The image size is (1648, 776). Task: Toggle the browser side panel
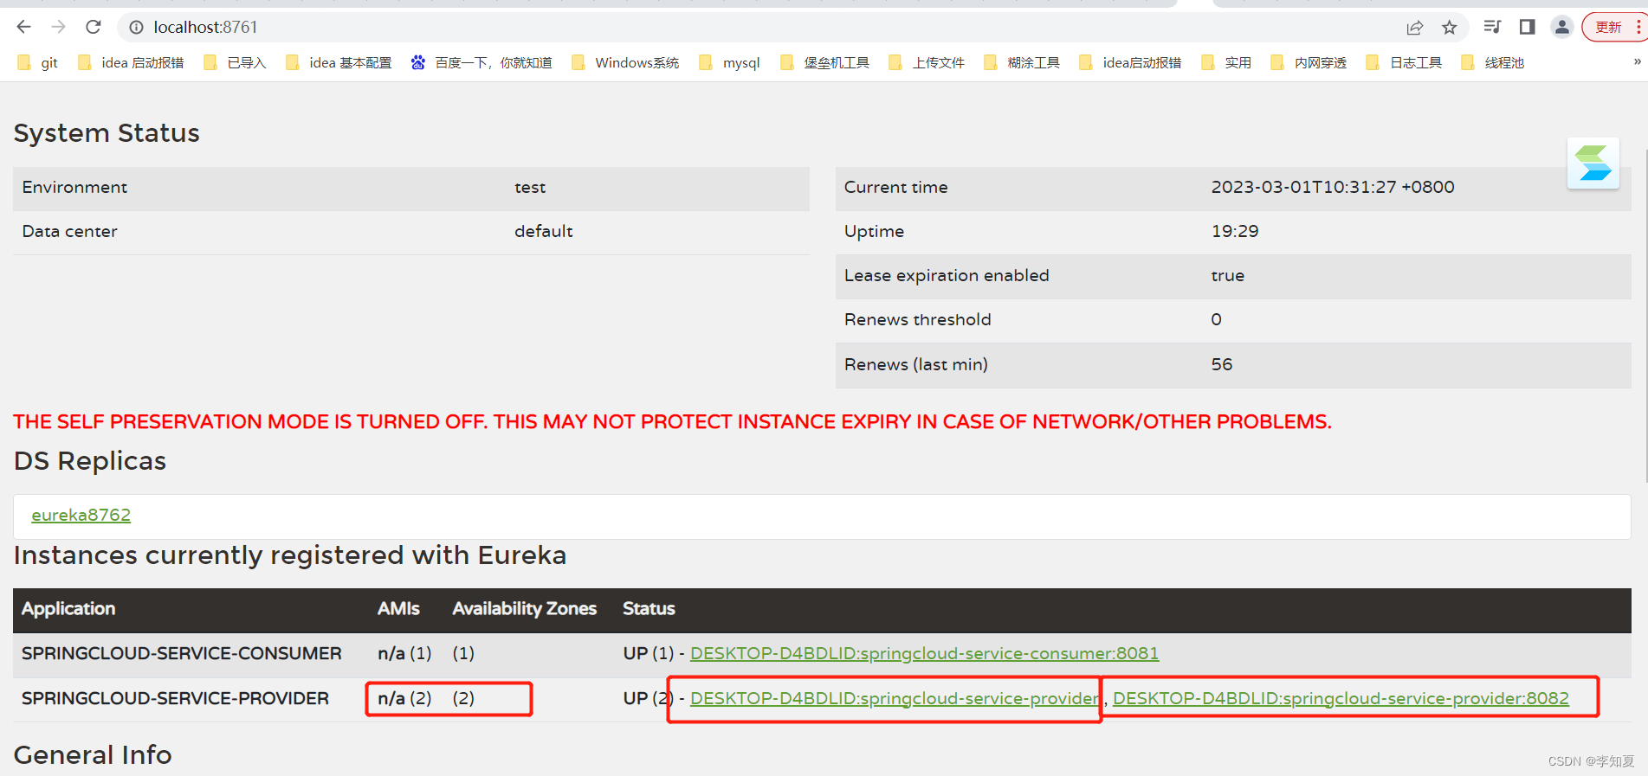click(x=1528, y=27)
